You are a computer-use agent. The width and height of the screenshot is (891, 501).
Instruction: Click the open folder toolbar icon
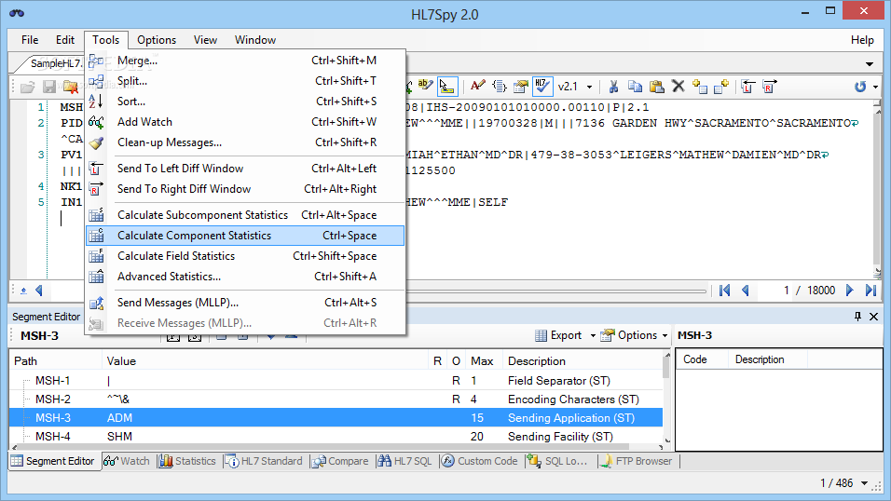28,87
